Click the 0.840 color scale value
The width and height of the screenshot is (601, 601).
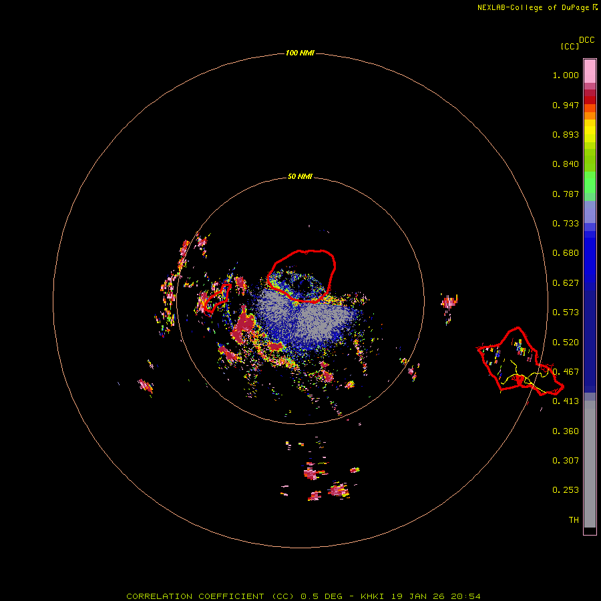pos(566,164)
